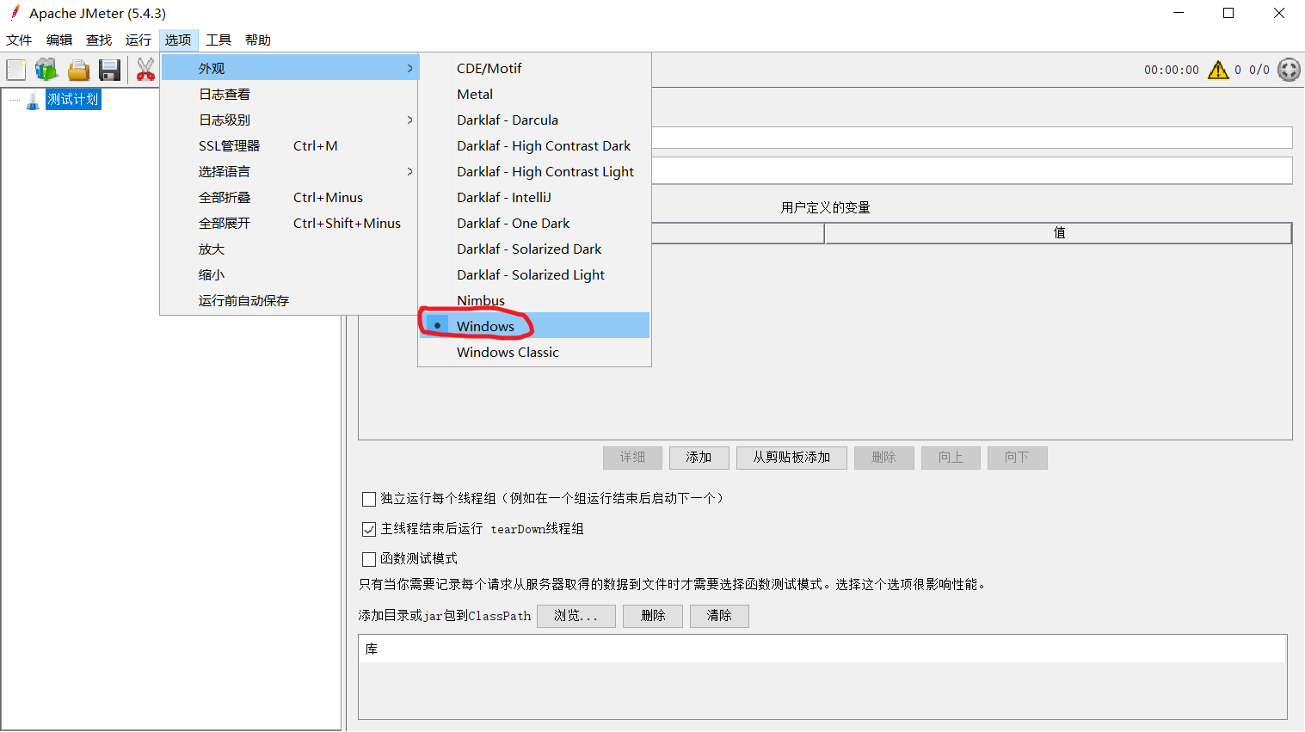Click the Cut scissors icon

(145, 70)
